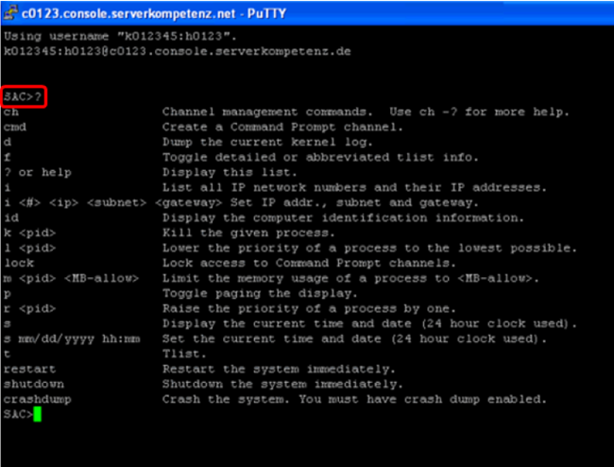This screenshot has width=614, height=467.
Task: Click the '? or help' entry
Action: (37, 172)
